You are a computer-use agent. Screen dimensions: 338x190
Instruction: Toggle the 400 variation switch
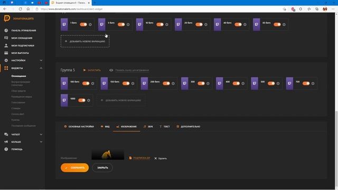236,83
